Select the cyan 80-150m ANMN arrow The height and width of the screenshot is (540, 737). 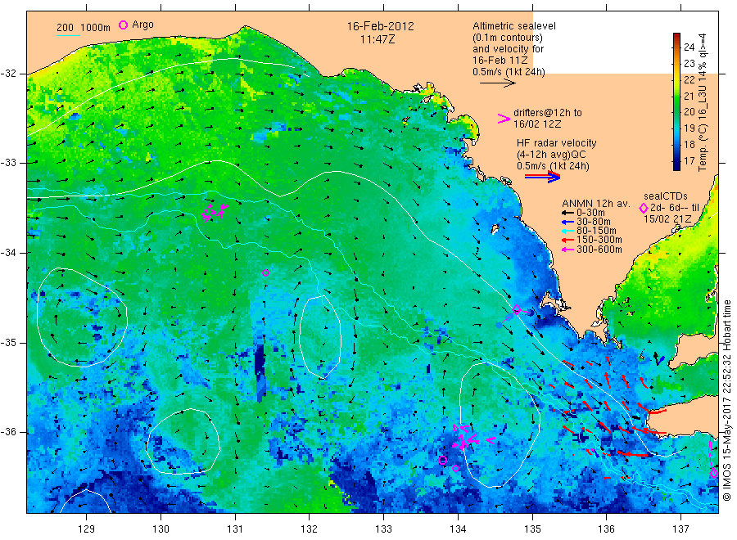[x=568, y=231]
